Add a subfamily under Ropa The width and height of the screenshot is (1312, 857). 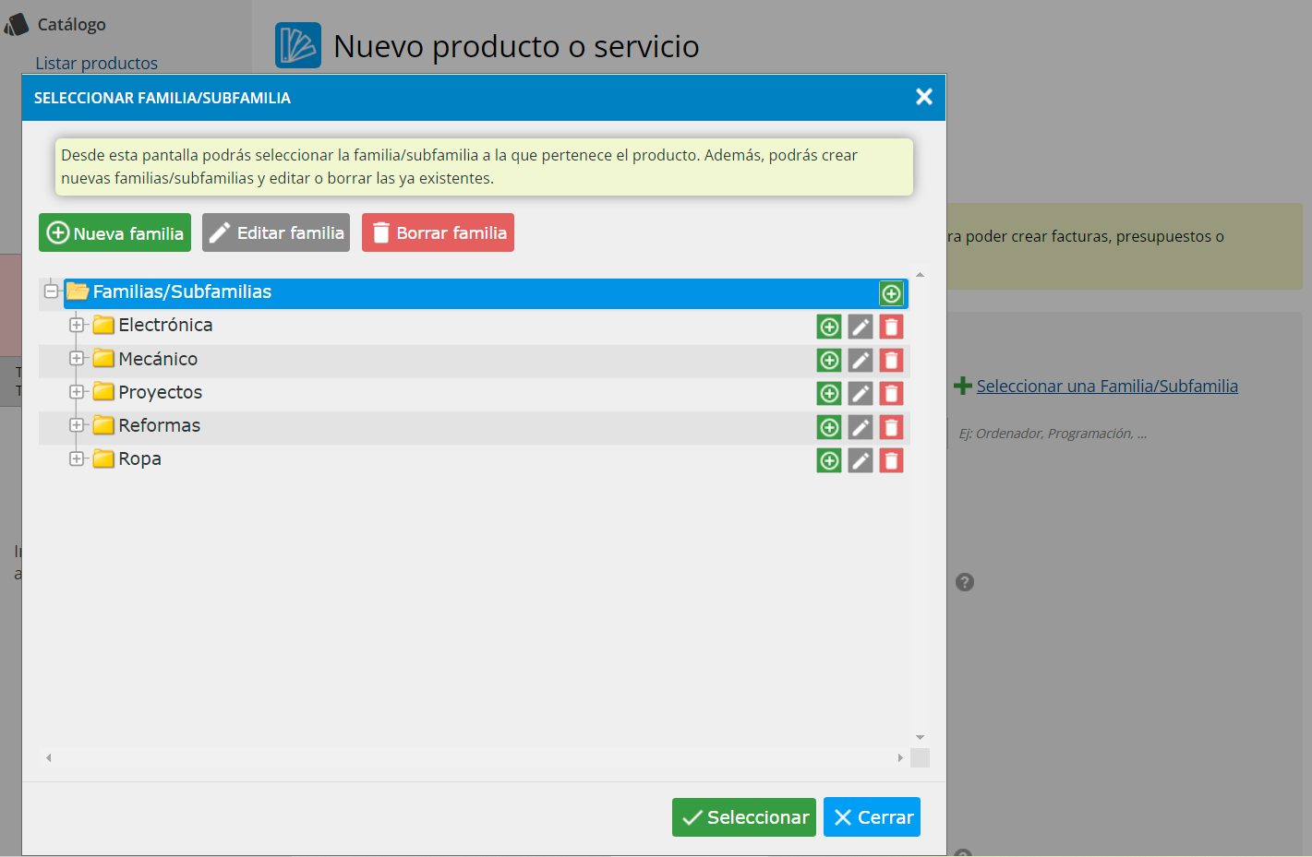click(x=829, y=460)
